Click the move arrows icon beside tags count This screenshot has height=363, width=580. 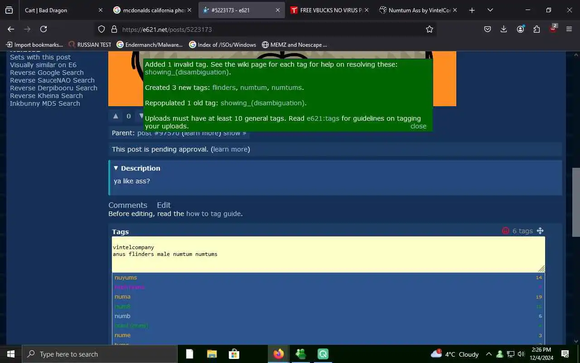(540, 231)
